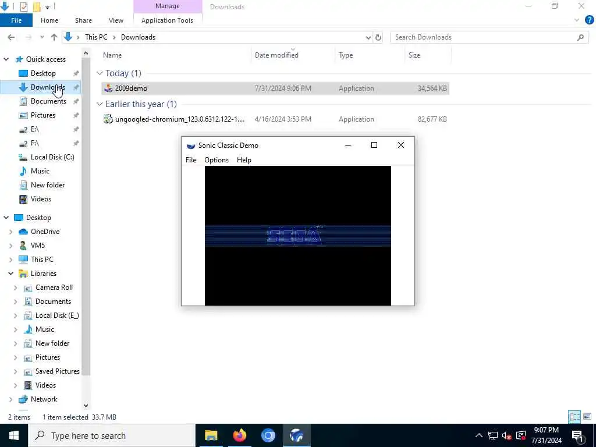Open the network tray icon
The width and height of the screenshot is (596, 447).
point(493,435)
